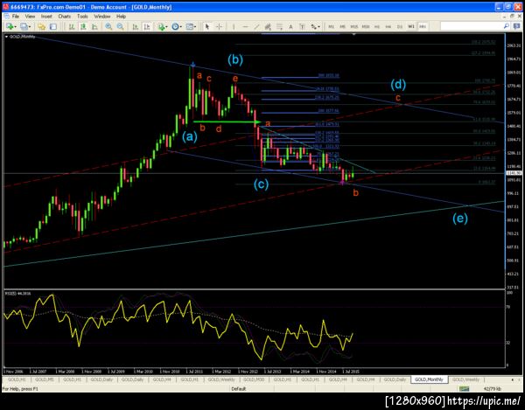Open the Window menu

[102, 16]
